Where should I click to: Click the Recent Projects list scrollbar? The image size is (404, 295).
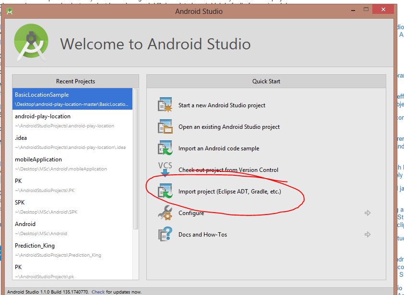pyautogui.click(x=136, y=159)
